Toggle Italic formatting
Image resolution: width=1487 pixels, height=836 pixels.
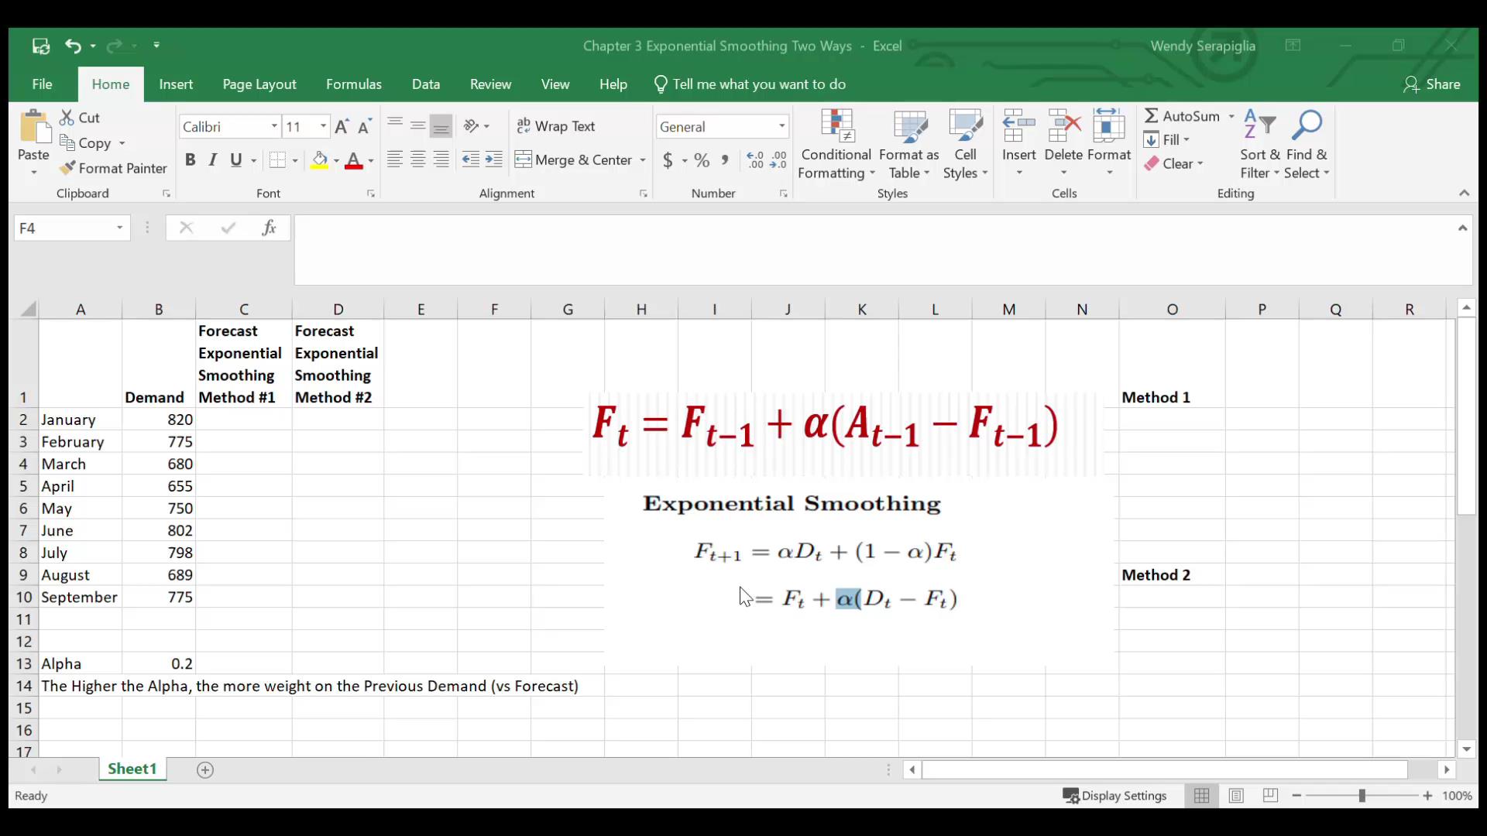[x=213, y=160]
